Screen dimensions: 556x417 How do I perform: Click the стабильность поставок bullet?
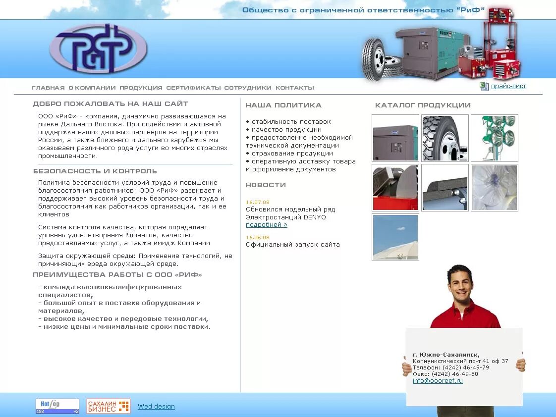point(288,121)
